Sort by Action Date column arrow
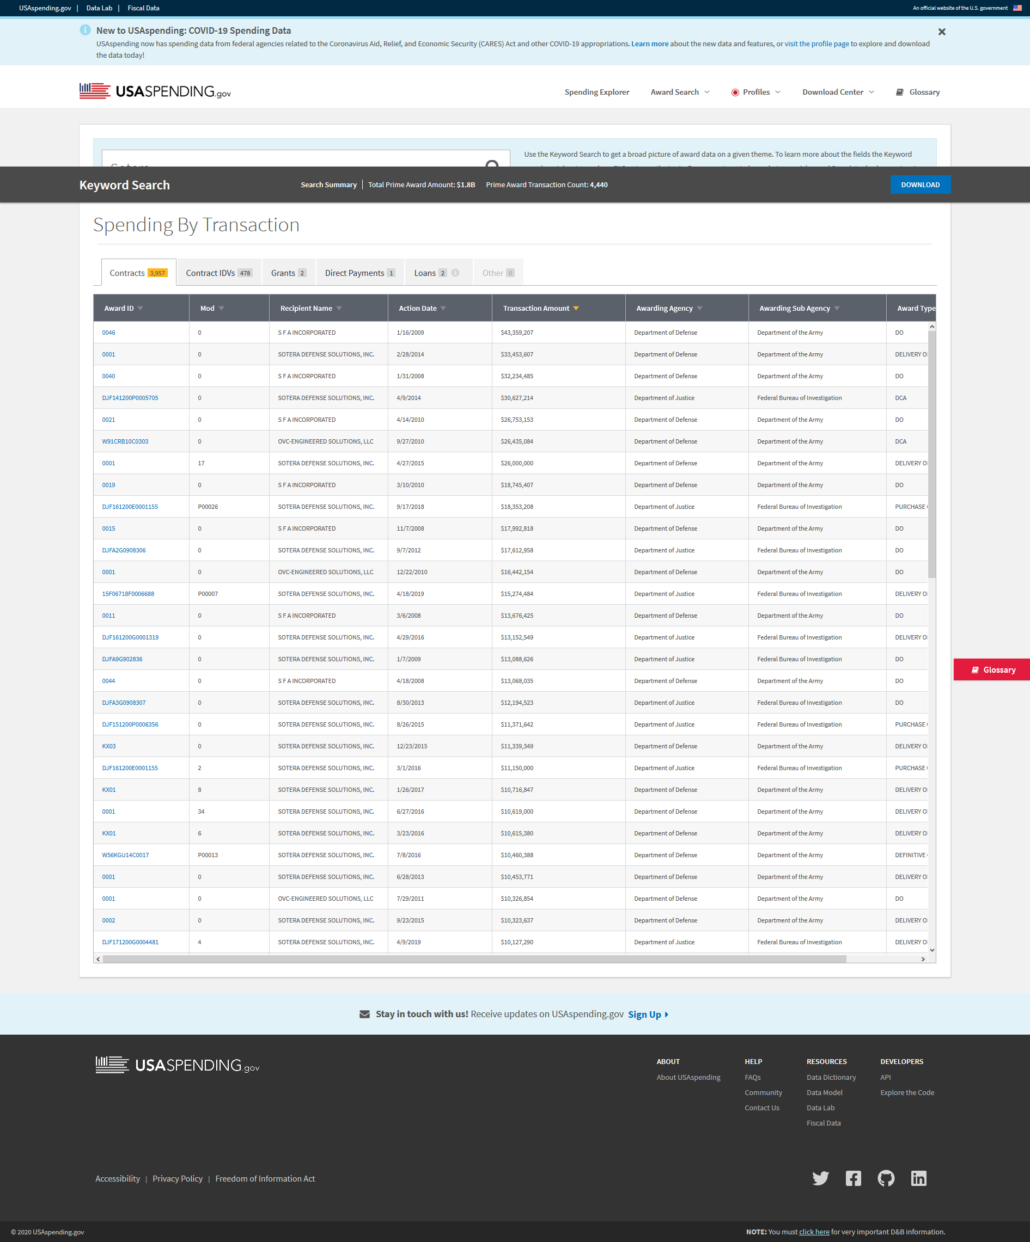The width and height of the screenshot is (1030, 1242). coord(443,309)
